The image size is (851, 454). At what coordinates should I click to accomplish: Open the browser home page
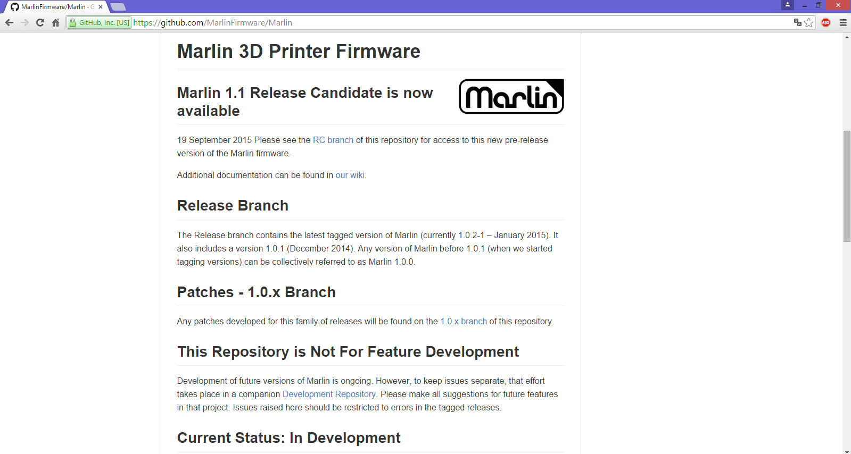click(55, 22)
